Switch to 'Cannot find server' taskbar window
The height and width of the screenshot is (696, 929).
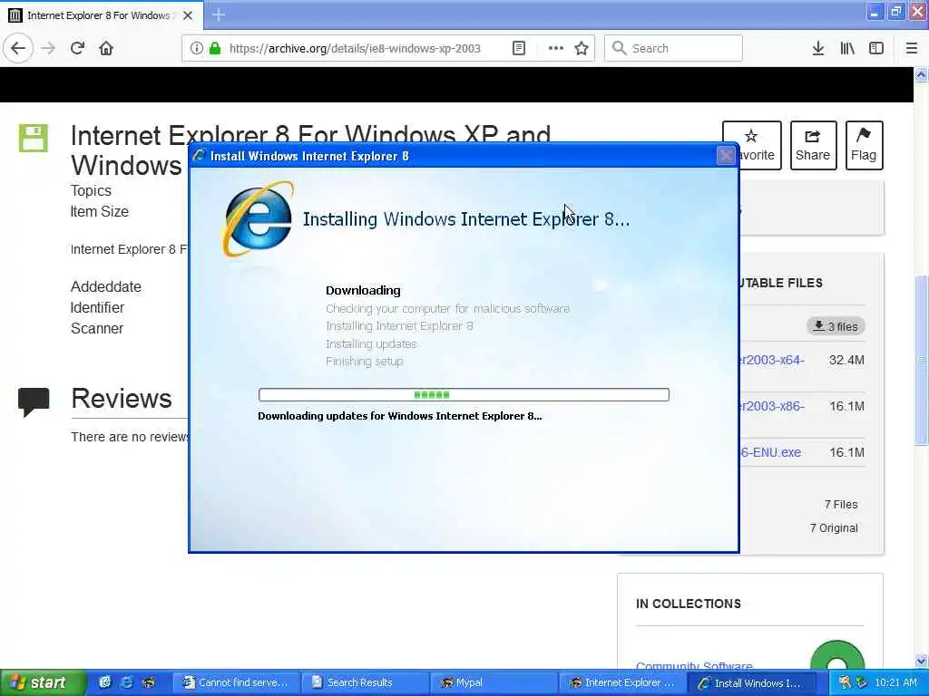(237, 682)
